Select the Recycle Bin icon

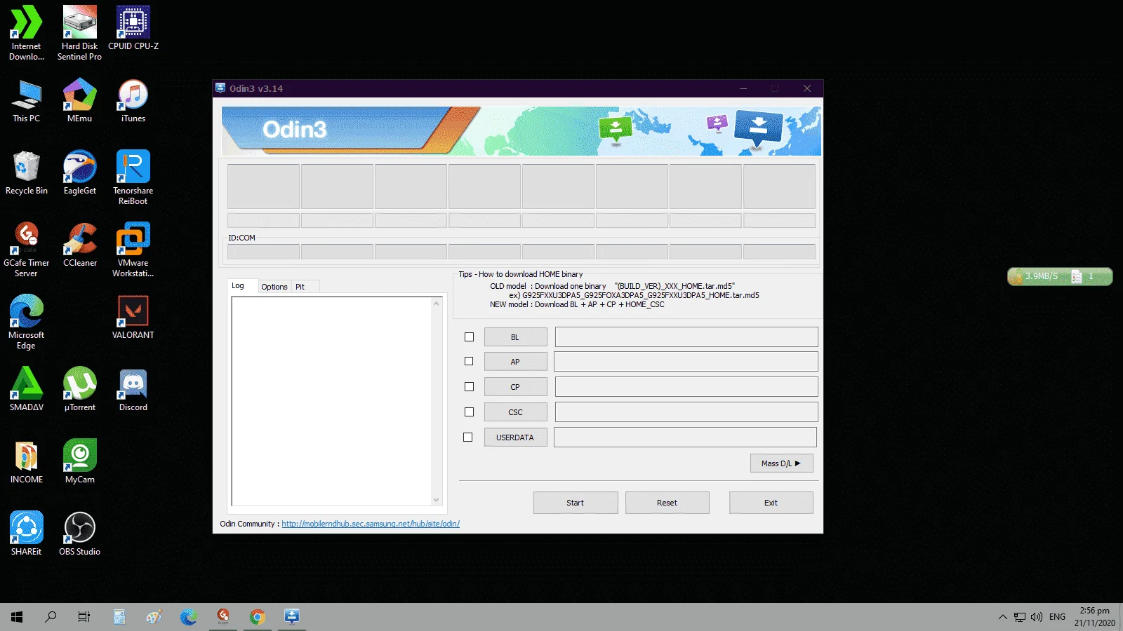click(x=27, y=172)
